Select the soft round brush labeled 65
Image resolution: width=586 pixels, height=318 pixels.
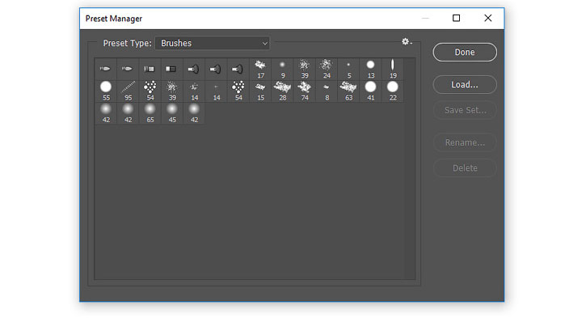[150, 113]
